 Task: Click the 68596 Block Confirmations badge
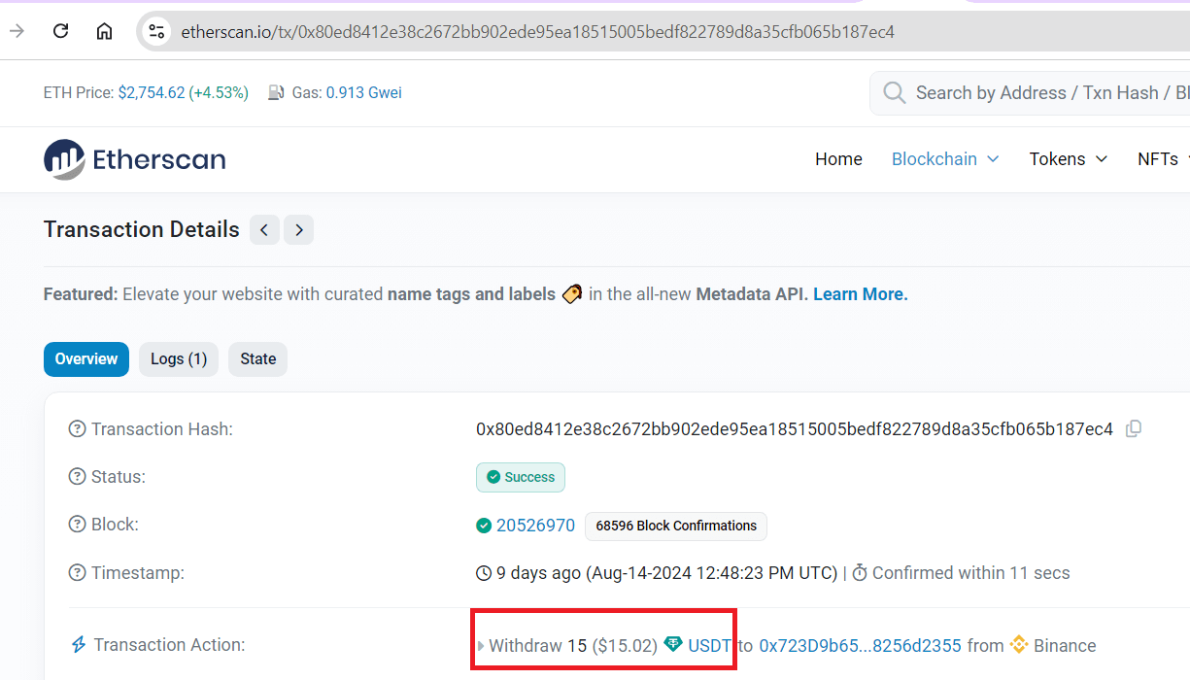click(676, 526)
